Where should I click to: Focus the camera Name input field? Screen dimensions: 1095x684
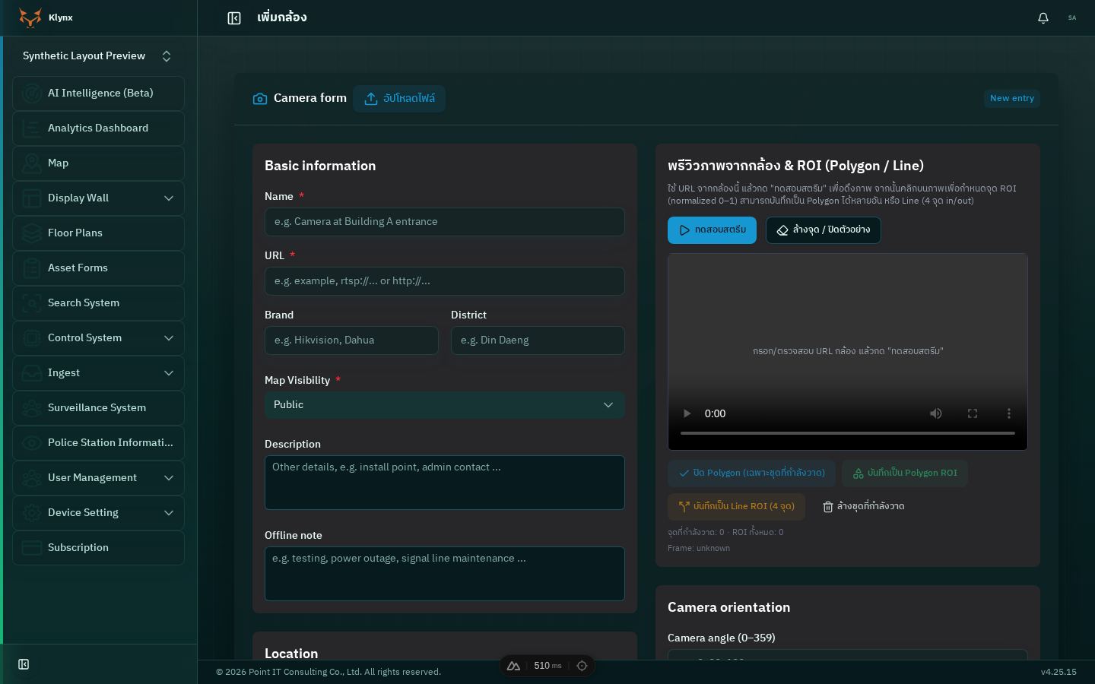point(445,222)
